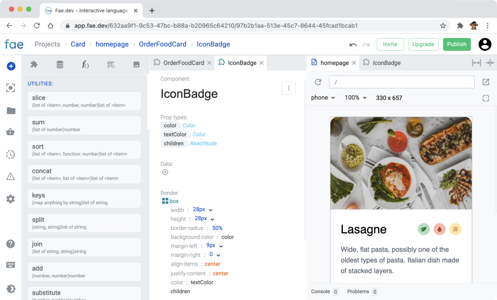Select the slice utility function
This screenshot has width=497, height=300.
coord(84,101)
